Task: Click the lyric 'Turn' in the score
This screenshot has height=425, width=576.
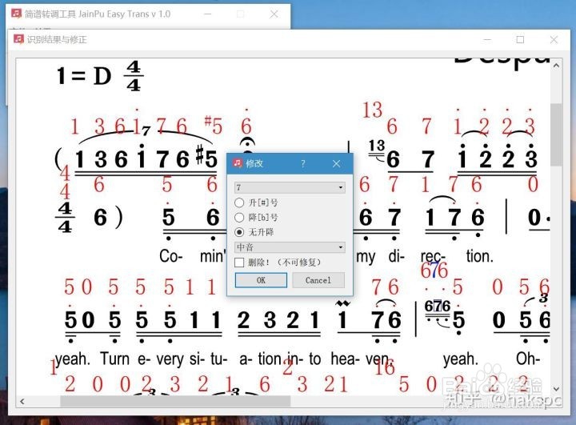Action: click(114, 359)
